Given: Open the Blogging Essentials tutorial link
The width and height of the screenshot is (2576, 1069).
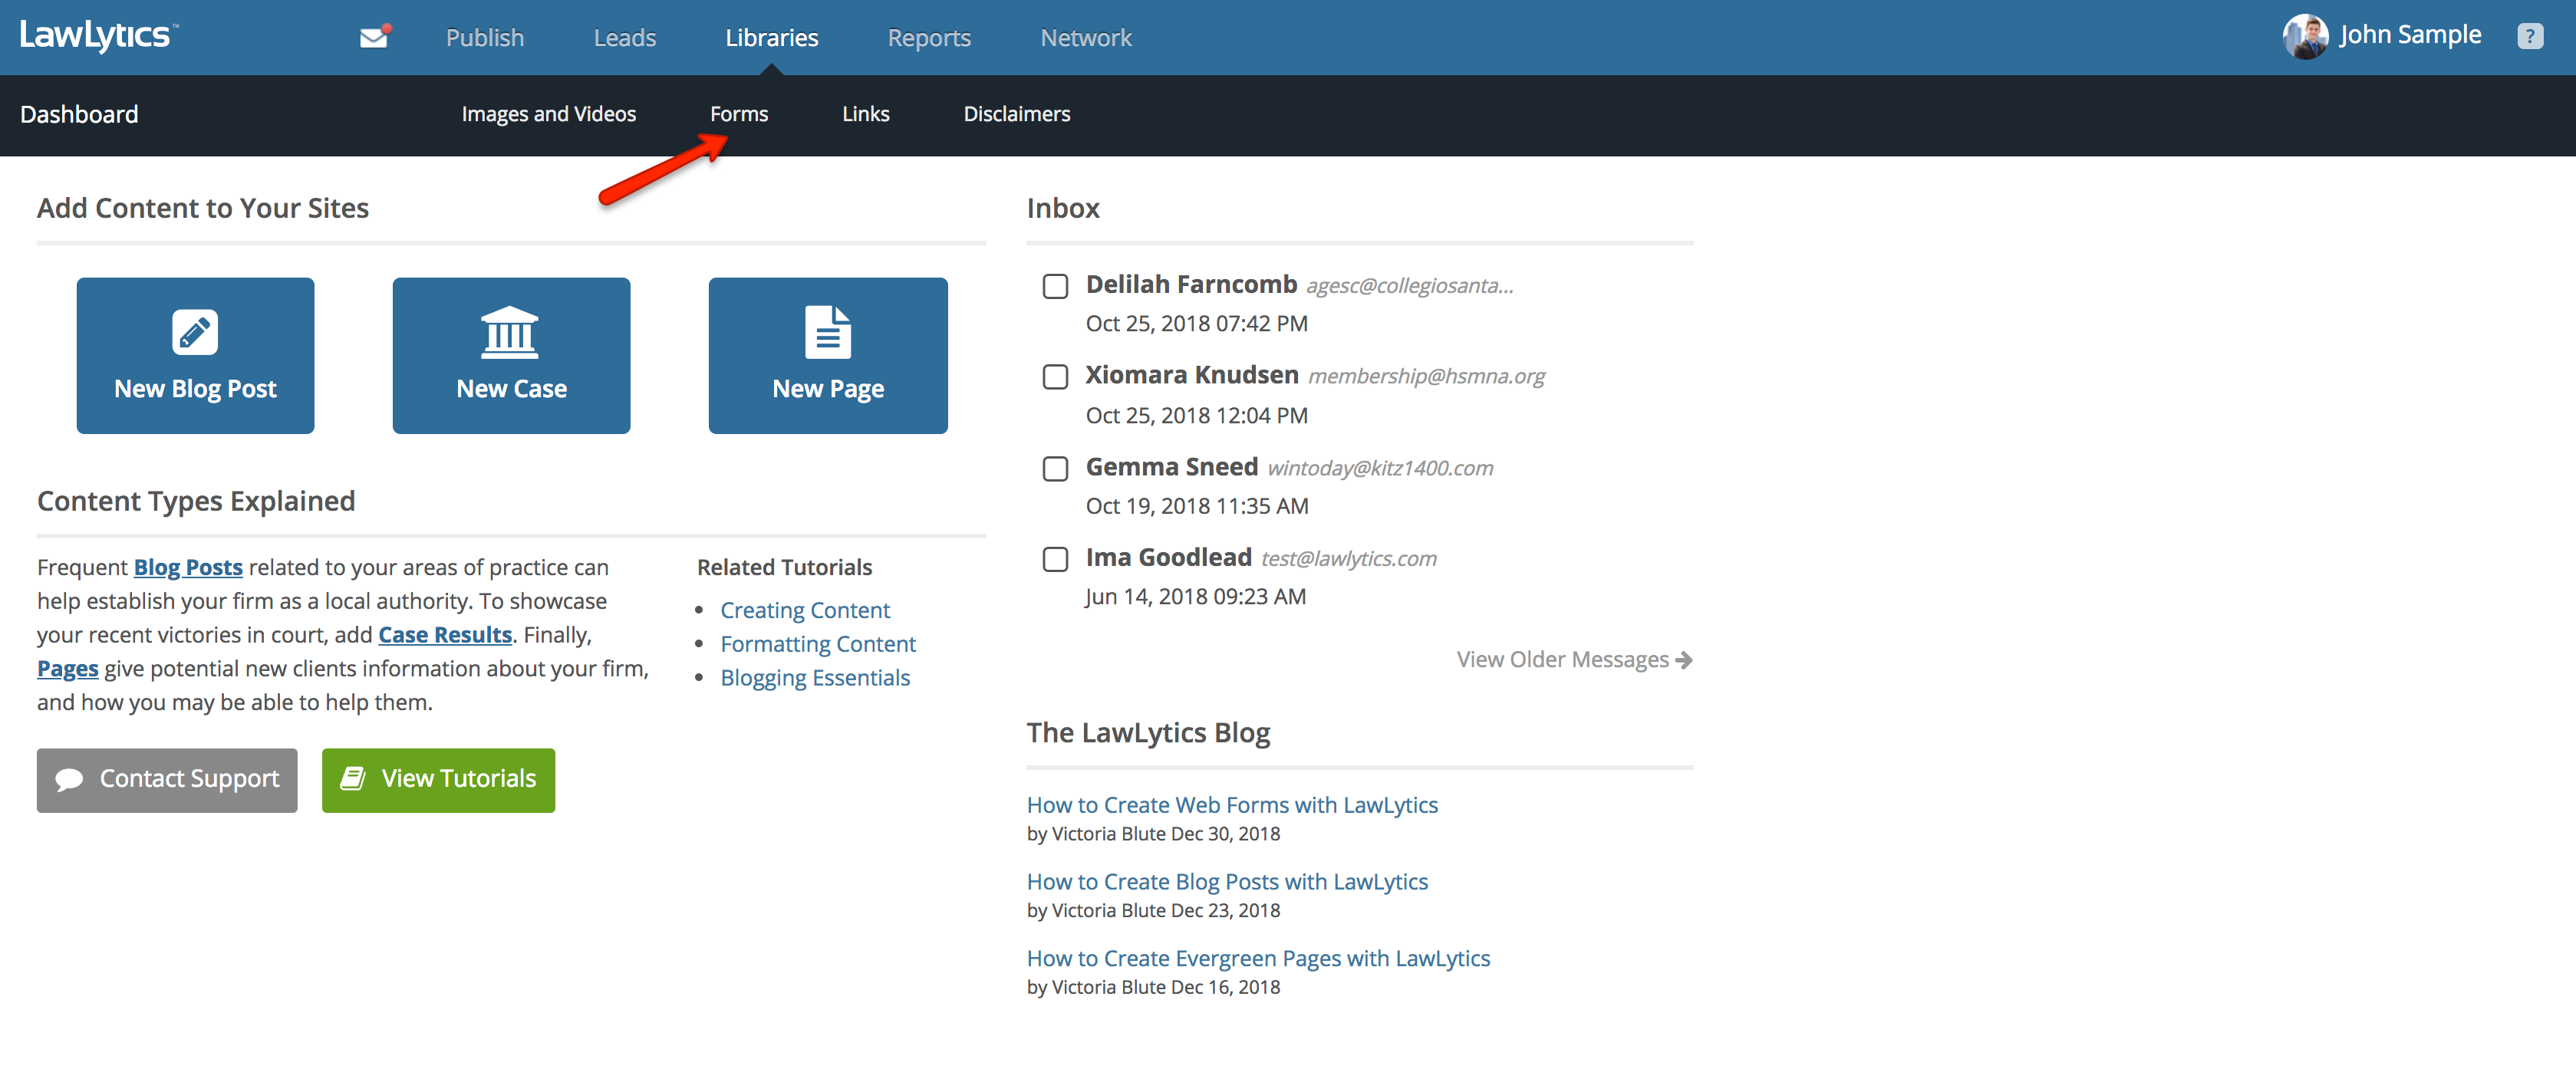Looking at the screenshot, I should [x=814, y=678].
